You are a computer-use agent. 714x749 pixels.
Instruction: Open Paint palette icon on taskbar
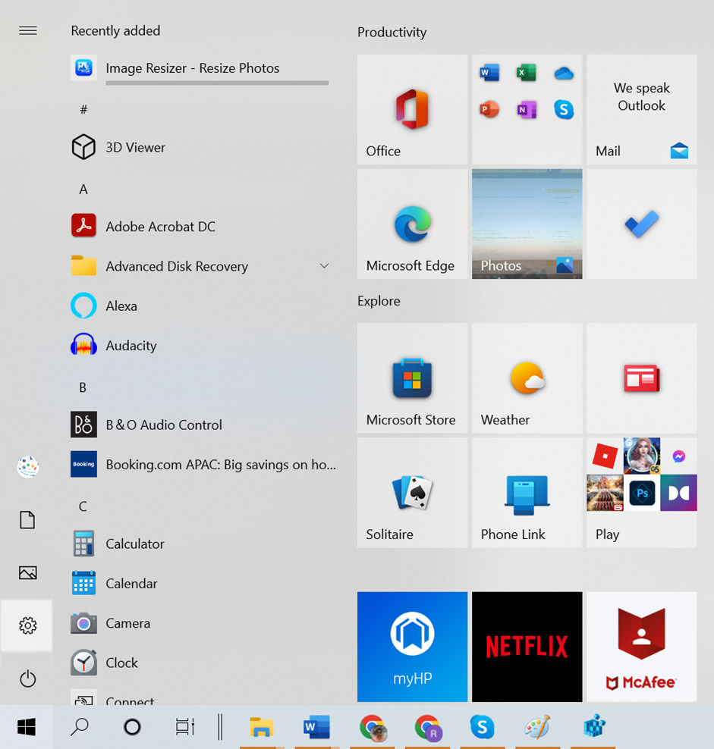click(x=537, y=727)
